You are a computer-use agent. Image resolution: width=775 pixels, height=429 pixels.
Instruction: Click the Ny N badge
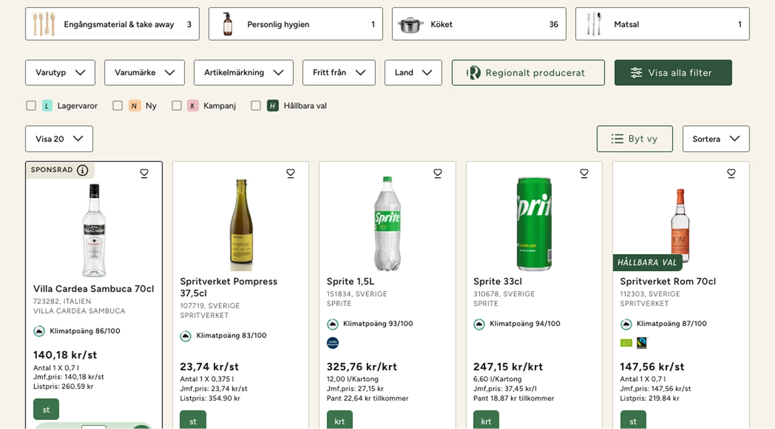coord(135,106)
